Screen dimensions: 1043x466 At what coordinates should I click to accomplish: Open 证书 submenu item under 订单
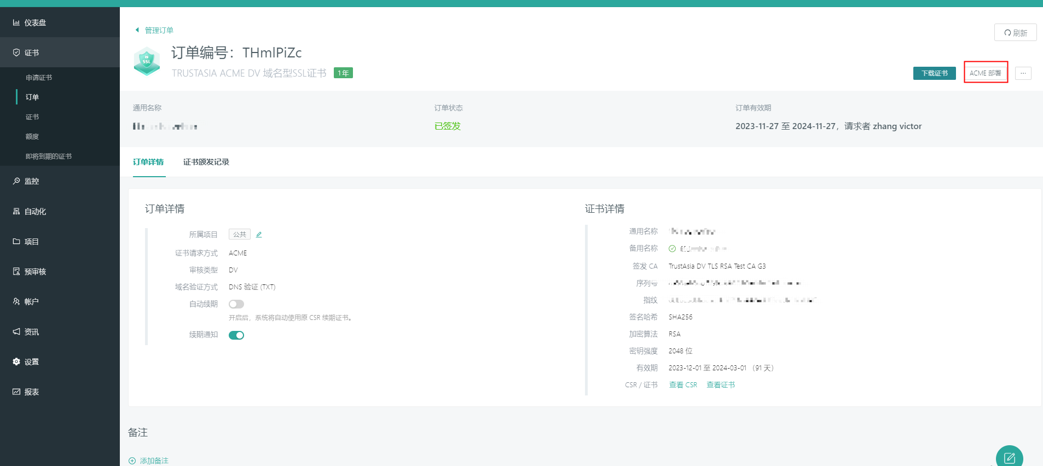(32, 117)
